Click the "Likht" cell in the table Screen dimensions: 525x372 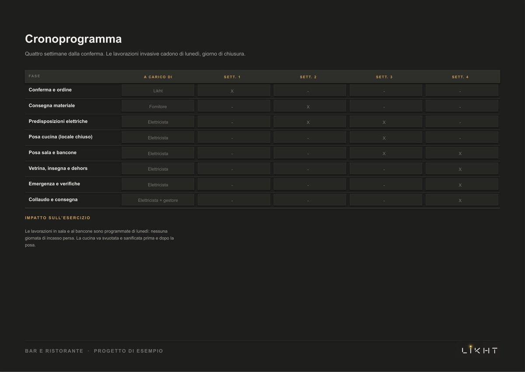click(x=158, y=91)
